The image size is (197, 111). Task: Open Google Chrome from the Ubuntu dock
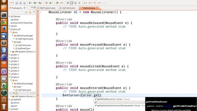4,22
